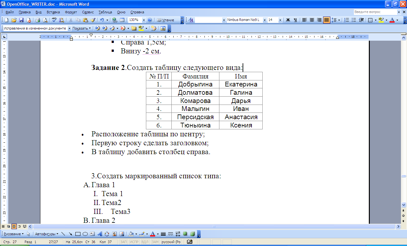The height and width of the screenshot is (246, 407).
Task: Insert hyperlink icon
Action: pos(115,20)
